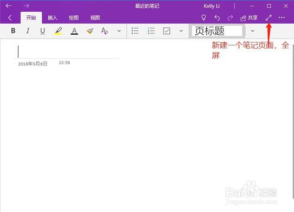294x212 pixels.
Task: Toggle bold formatting
Action: (x=13, y=31)
